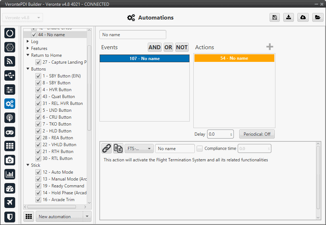The height and width of the screenshot is (225, 326).
Task: Open the USB connections sidebar icon
Action: pyautogui.click(x=10, y=75)
